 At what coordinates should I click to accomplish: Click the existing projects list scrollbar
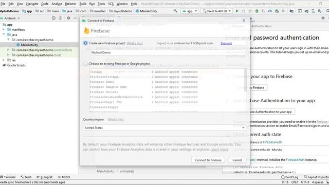[x=246, y=80]
